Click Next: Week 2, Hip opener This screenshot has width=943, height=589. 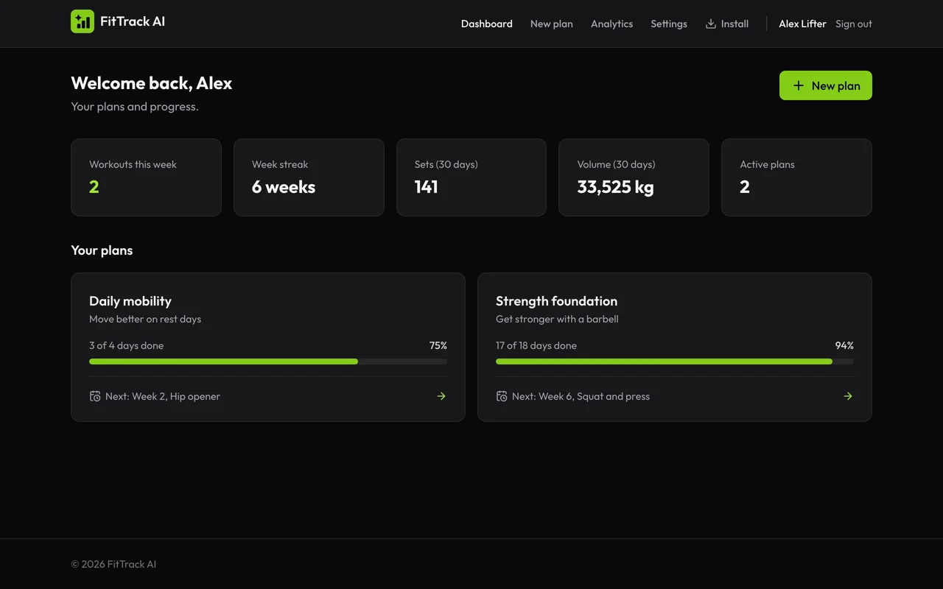163,396
